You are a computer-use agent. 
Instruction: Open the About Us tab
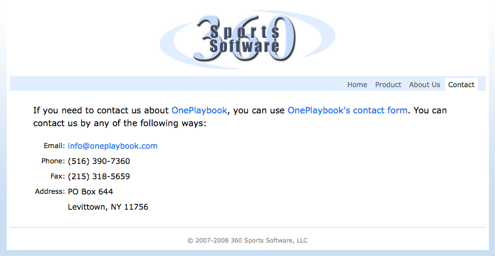pyautogui.click(x=424, y=85)
